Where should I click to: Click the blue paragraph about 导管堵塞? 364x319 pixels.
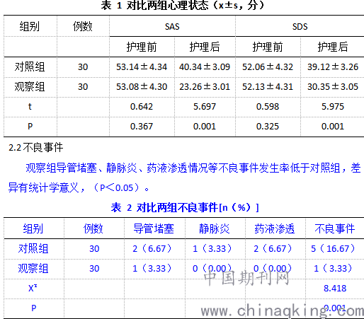(x=184, y=178)
